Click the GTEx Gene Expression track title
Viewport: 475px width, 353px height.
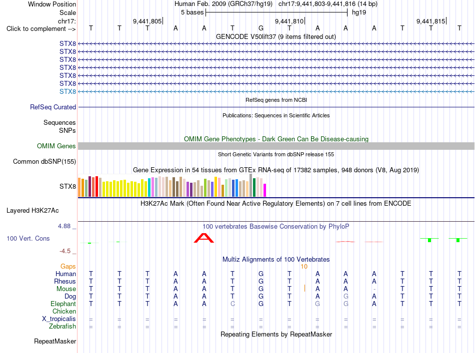point(276,170)
